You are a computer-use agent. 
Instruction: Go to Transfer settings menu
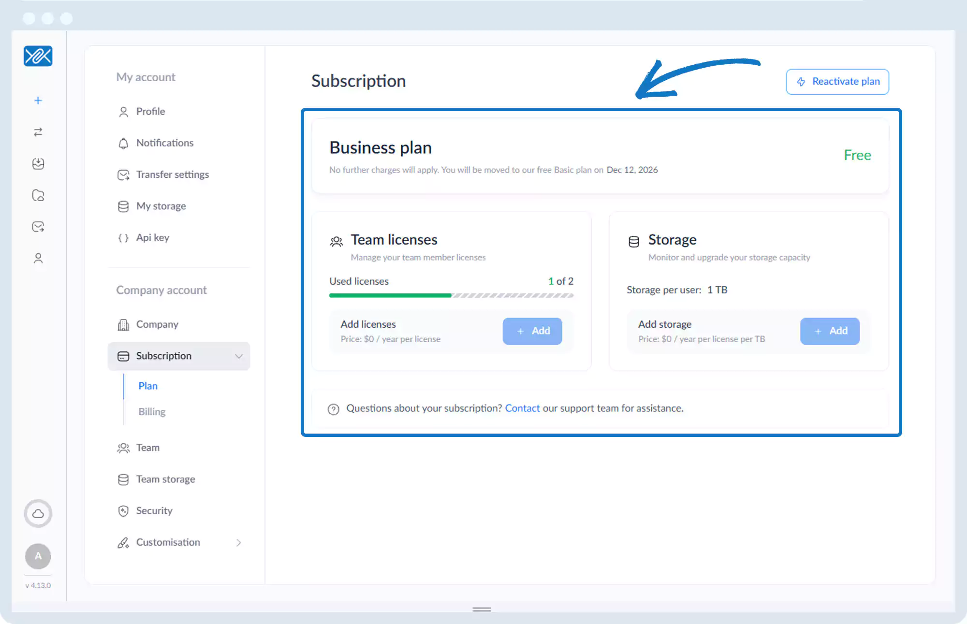(x=172, y=174)
